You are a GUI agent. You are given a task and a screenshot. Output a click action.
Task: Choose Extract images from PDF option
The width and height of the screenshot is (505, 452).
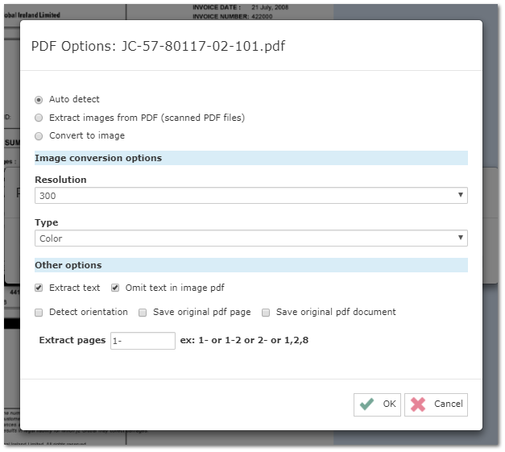tap(39, 118)
